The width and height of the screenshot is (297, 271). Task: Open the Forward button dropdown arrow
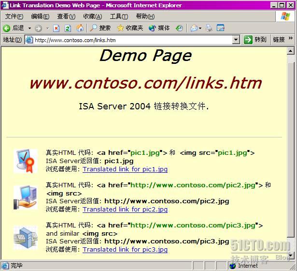click(47, 29)
